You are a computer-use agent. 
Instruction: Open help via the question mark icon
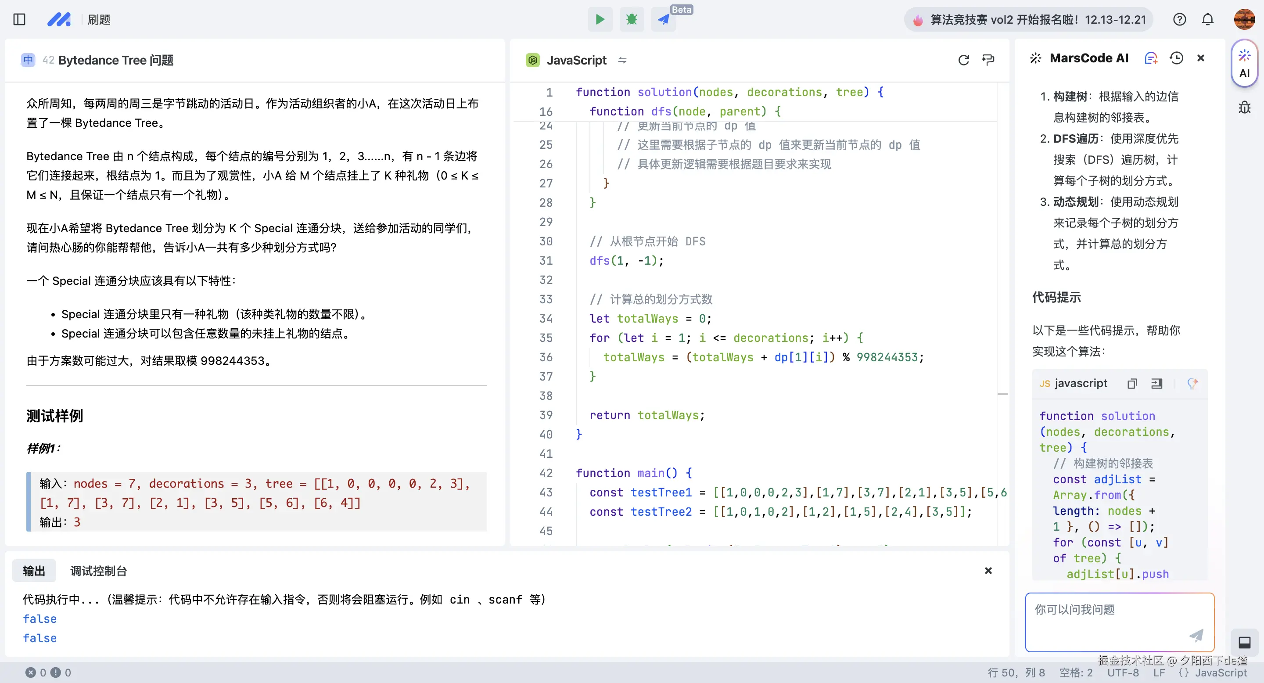click(x=1180, y=19)
